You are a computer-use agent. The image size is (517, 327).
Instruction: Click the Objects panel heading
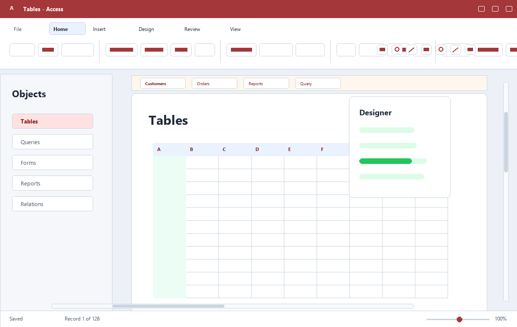(29, 94)
